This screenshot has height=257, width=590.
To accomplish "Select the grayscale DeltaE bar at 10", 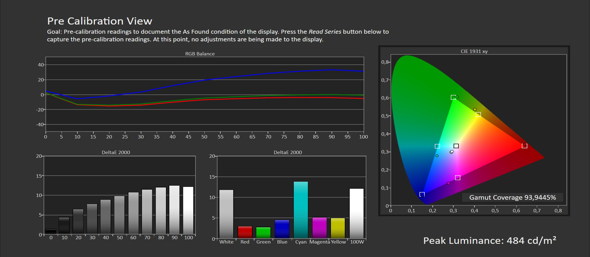I will (64, 226).
